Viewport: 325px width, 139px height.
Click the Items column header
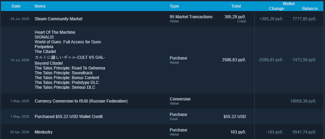point(40,6)
